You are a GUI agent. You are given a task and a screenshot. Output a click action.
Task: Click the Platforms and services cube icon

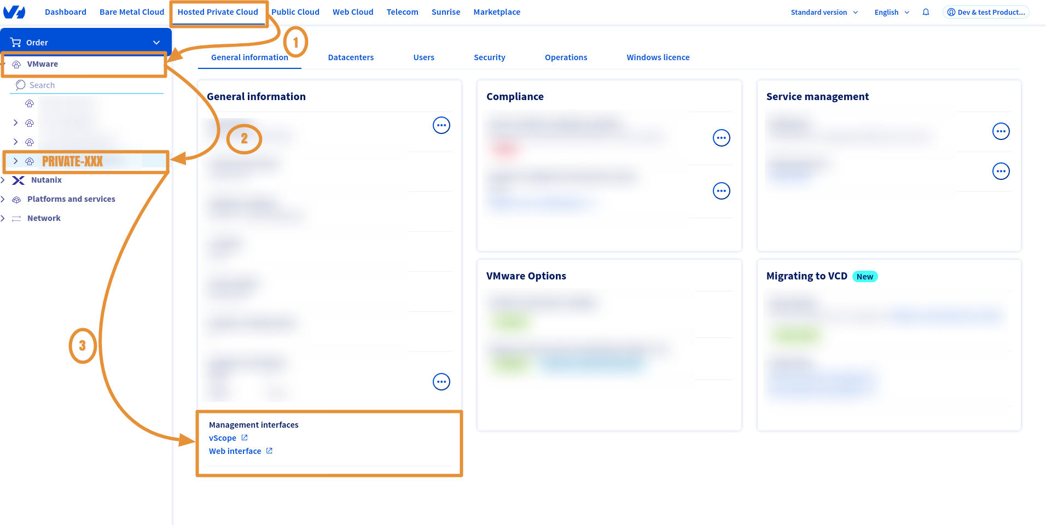17,199
